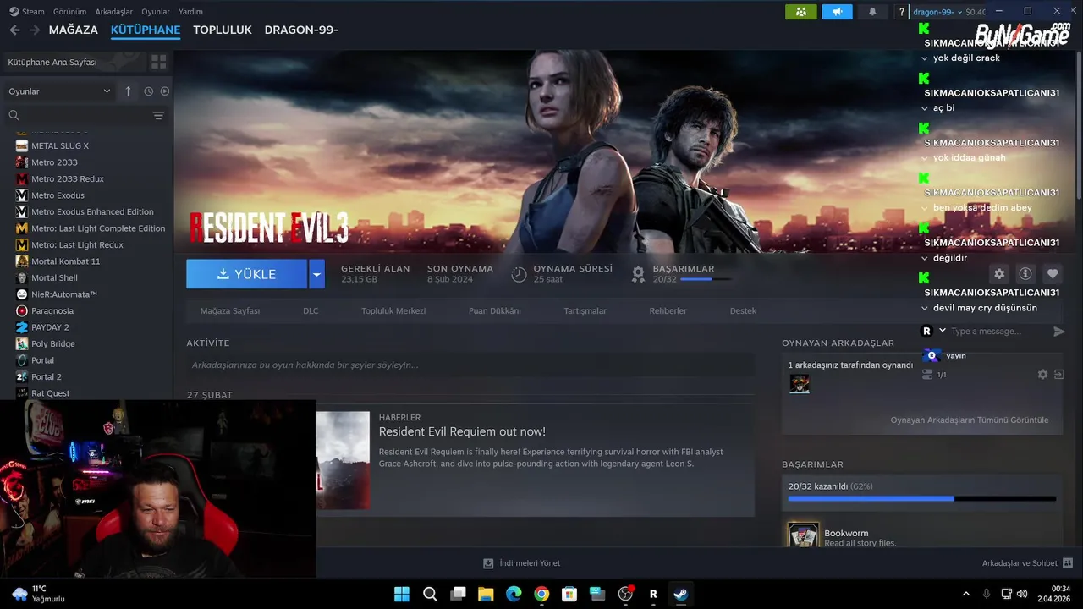Open the DLC link
This screenshot has height=609, width=1083.
(311, 310)
